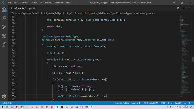Image resolution: width=194 pixels, height=109 pixels.
Task: Click File Explorer folder icon on taskbar
Action: (x=37, y=107)
